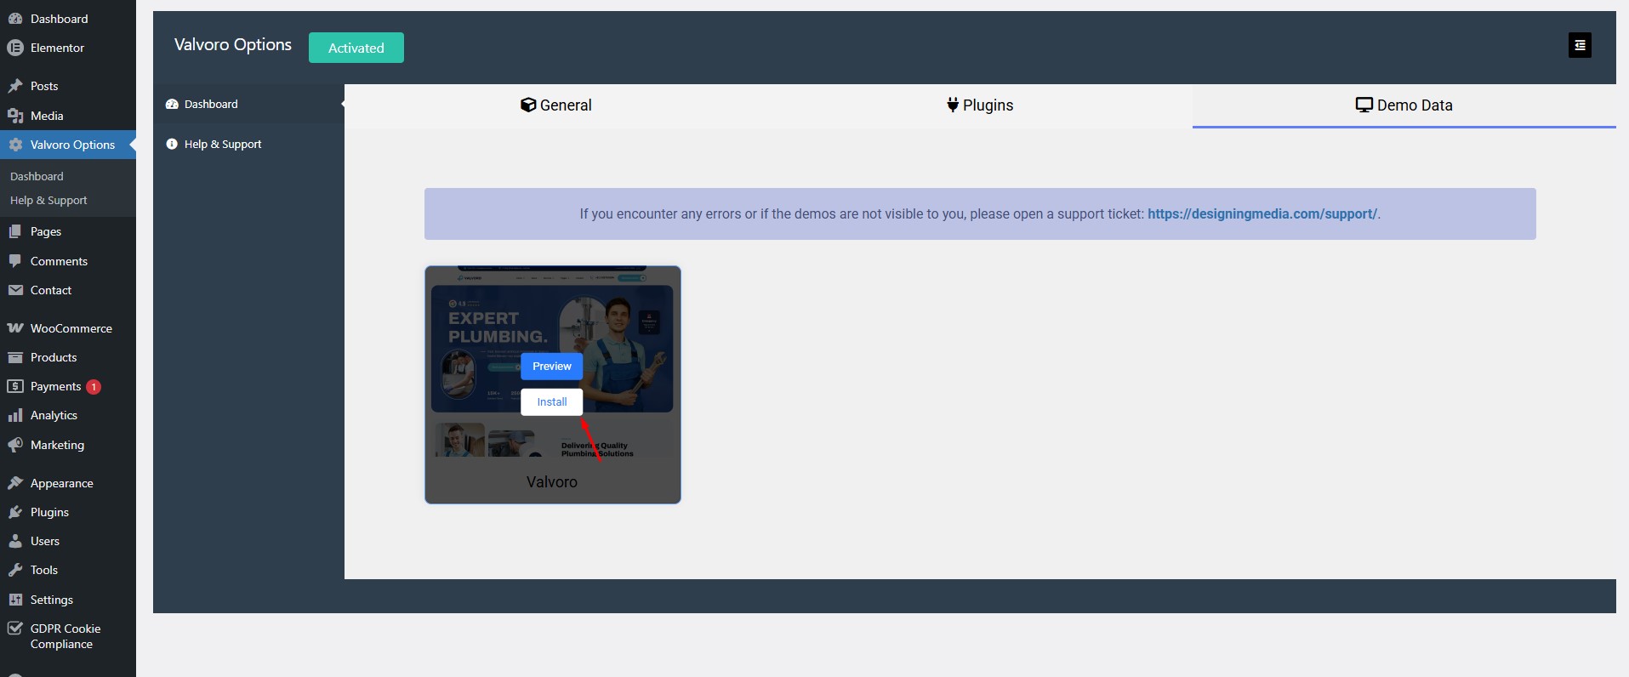
Task: Open the GDPR Cookie Compliance checkmark icon
Action: coord(14,629)
